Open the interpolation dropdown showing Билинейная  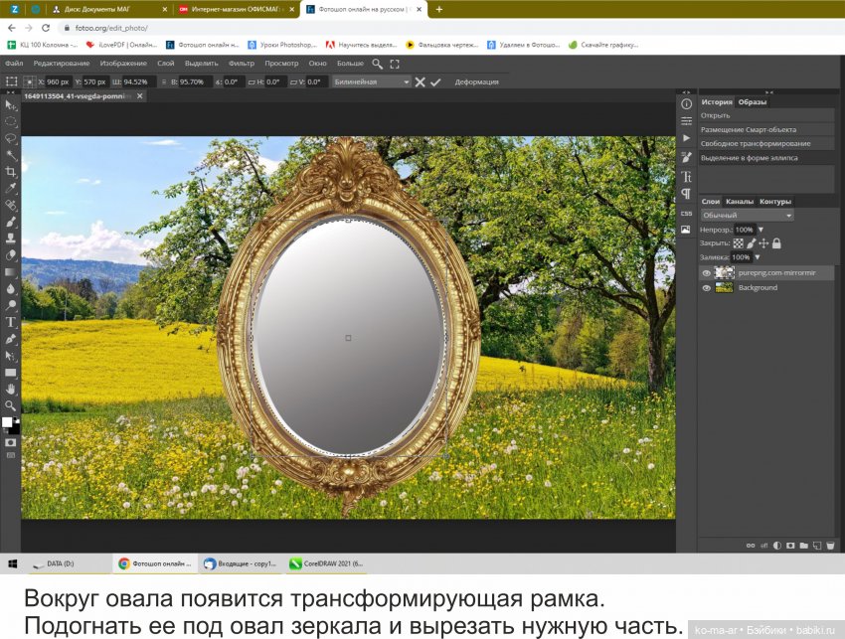pos(371,81)
